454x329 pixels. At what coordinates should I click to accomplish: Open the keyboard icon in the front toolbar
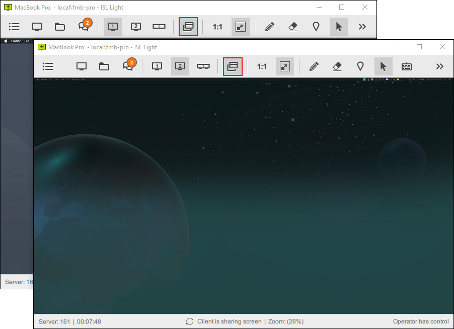pyautogui.click(x=407, y=66)
